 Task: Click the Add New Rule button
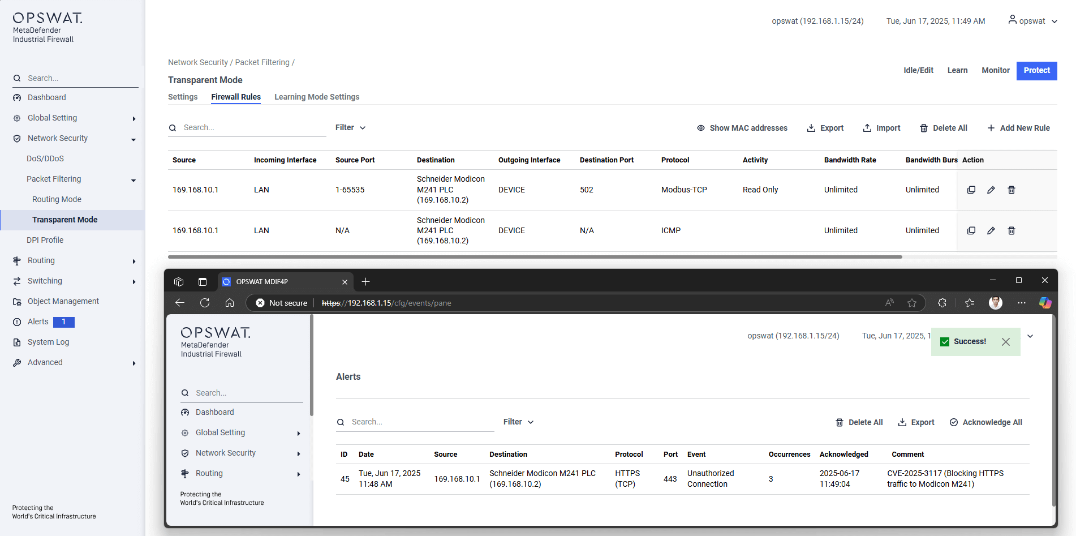coord(1018,128)
